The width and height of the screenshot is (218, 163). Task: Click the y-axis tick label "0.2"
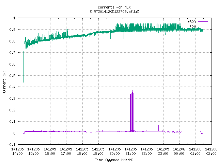pos(12,110)
